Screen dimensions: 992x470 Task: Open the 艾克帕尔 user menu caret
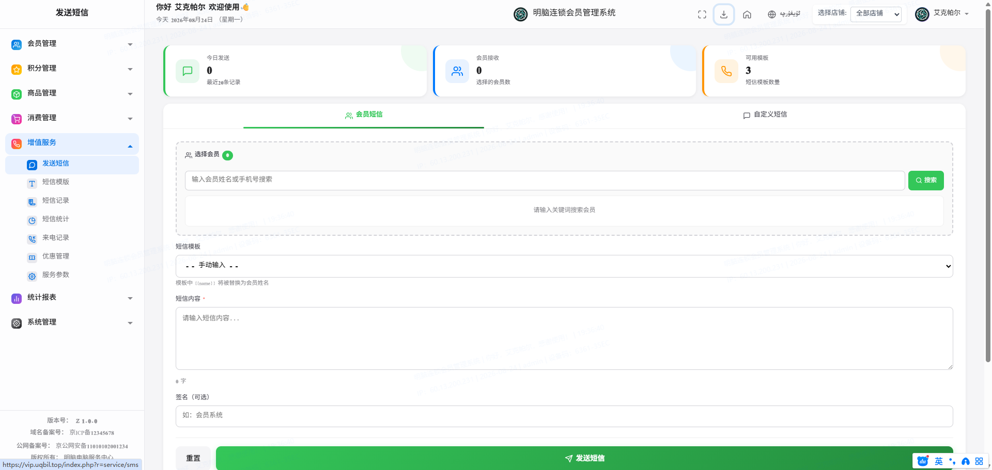point(967,14)
